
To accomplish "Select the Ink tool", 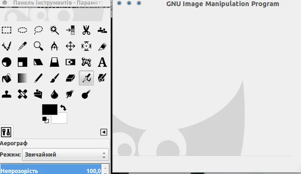I will [102, 78].
